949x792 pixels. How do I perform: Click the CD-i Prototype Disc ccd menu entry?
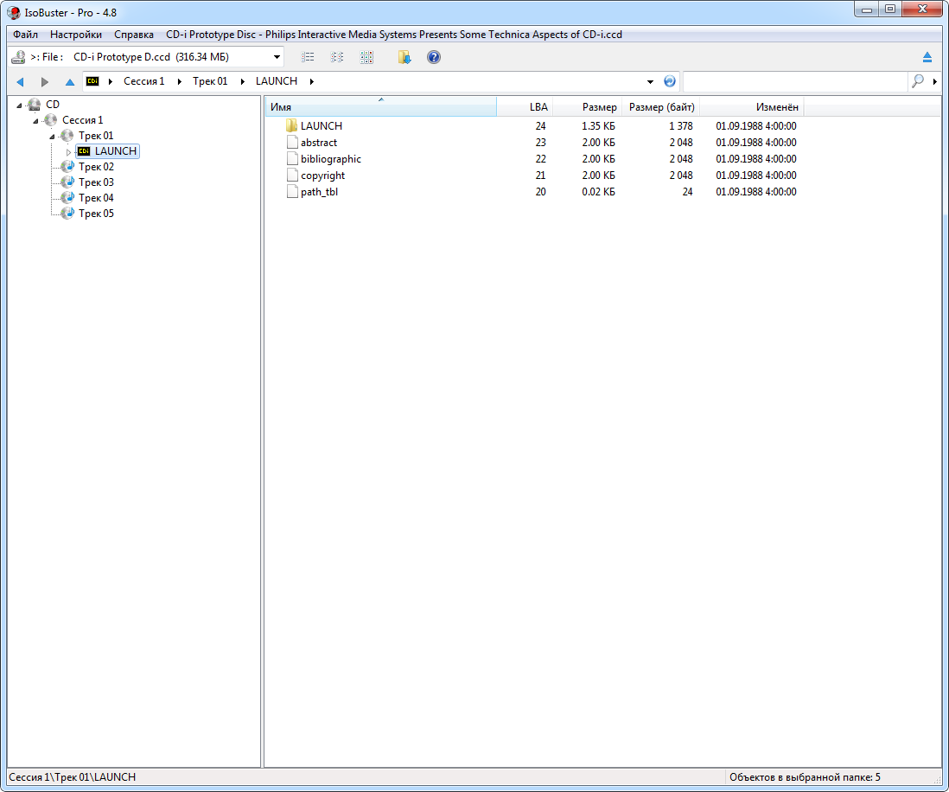[x=394, y=35]
